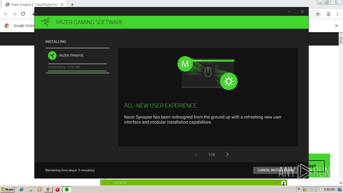Click webpage effects bar right chevron
Screen dimensions: 343x193
108,183
